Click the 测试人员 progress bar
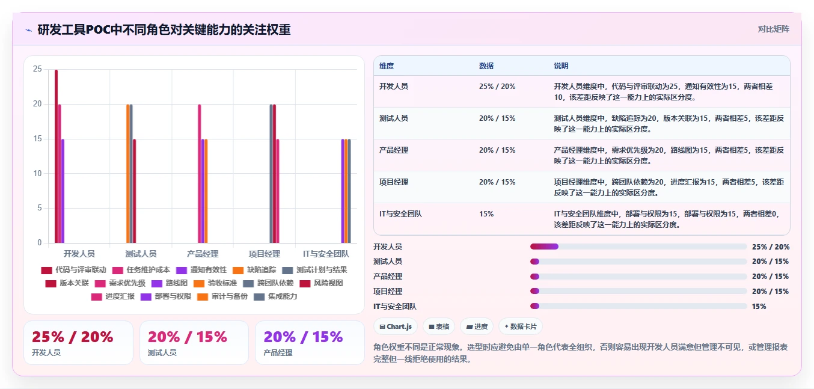Viewport: 814px width, 389px height. click(638, 262)
